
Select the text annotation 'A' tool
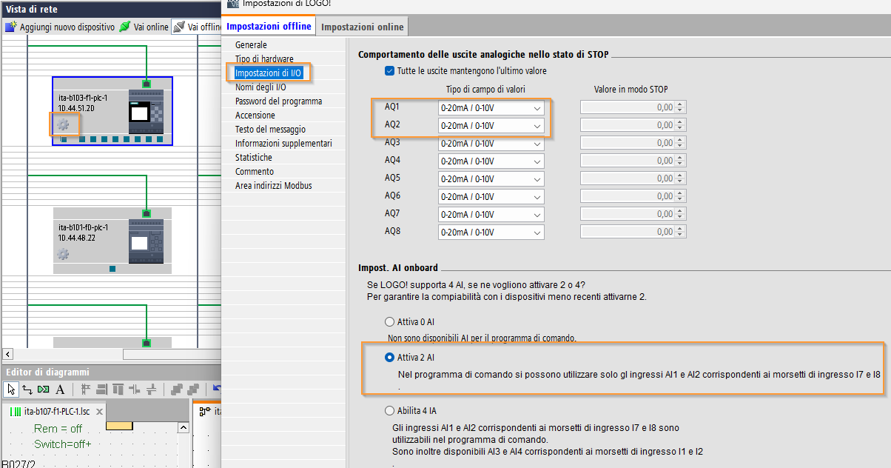tap(61, 390)
